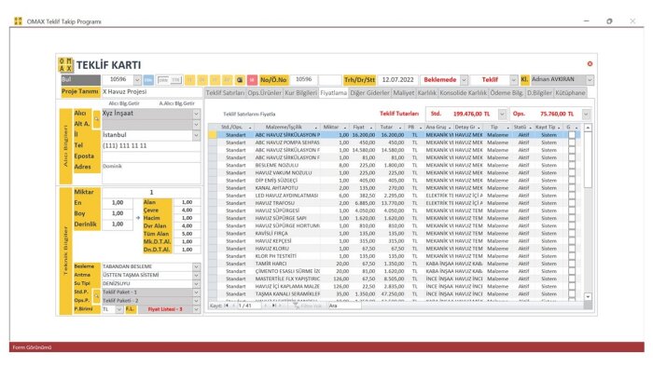This screenshot has height=367, width=653.
Task: Click the Fiyat column header
Action: (x=362, y=128)
